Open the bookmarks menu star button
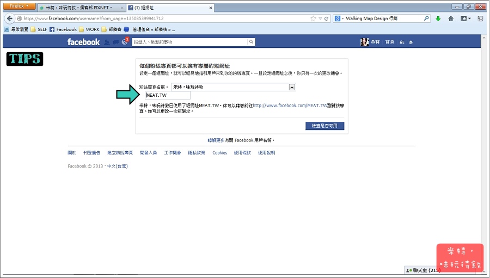 465,18
